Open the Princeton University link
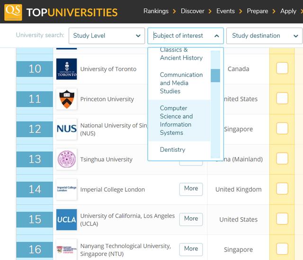The image size is (303, 260). (107, 99)
